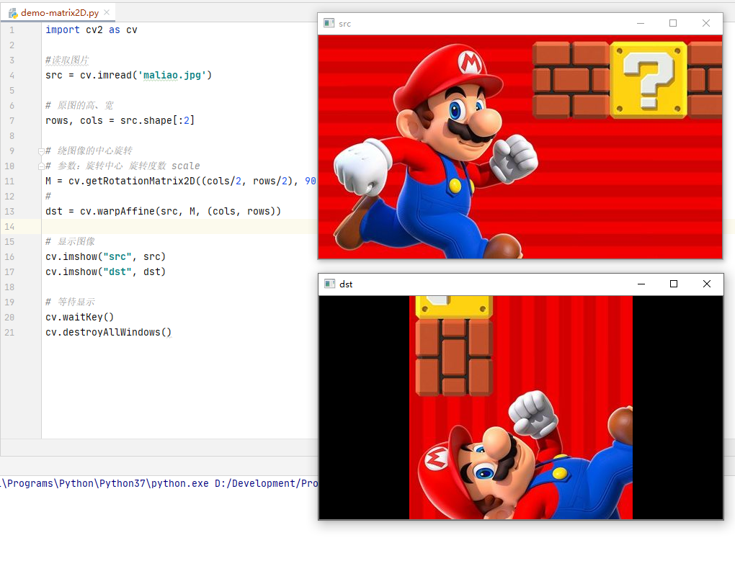735x561 pixels.
Task: Collapse the comment fold at line 9
Action: [41, 151]
